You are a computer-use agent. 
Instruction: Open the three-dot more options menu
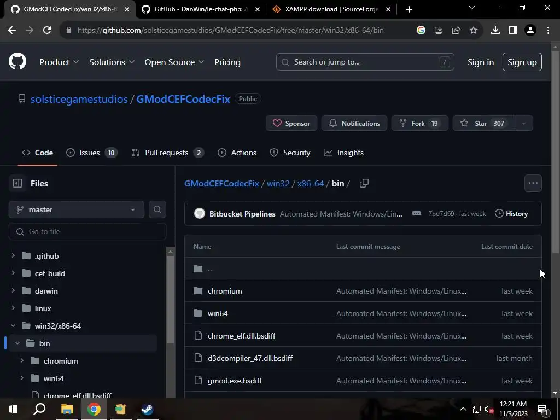point(533,183)
